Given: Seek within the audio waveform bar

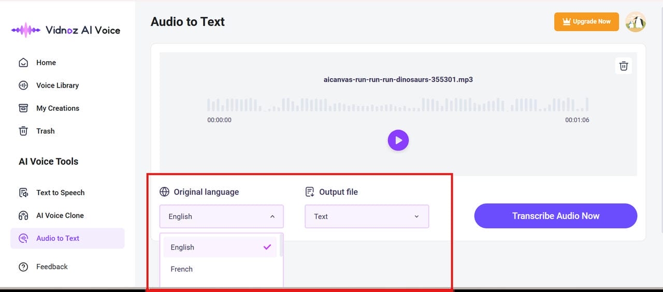Looking at the screenshot, I should pyautogui.click(x=398, y=105).
